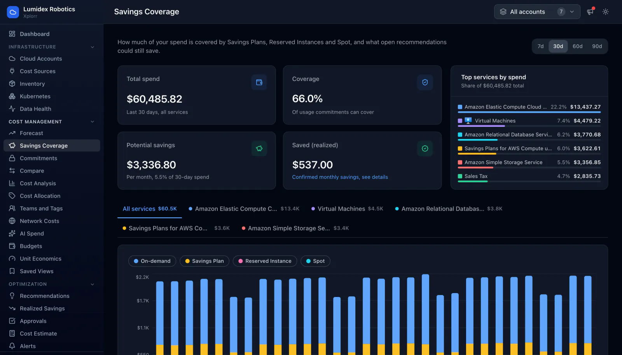Click the Inventory box icon
The image size is (622, 355).
12,84
